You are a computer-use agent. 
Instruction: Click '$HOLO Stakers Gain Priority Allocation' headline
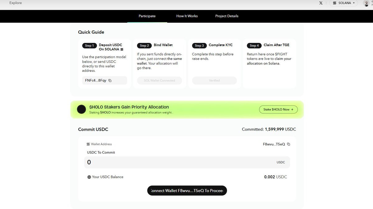point(129,107)
